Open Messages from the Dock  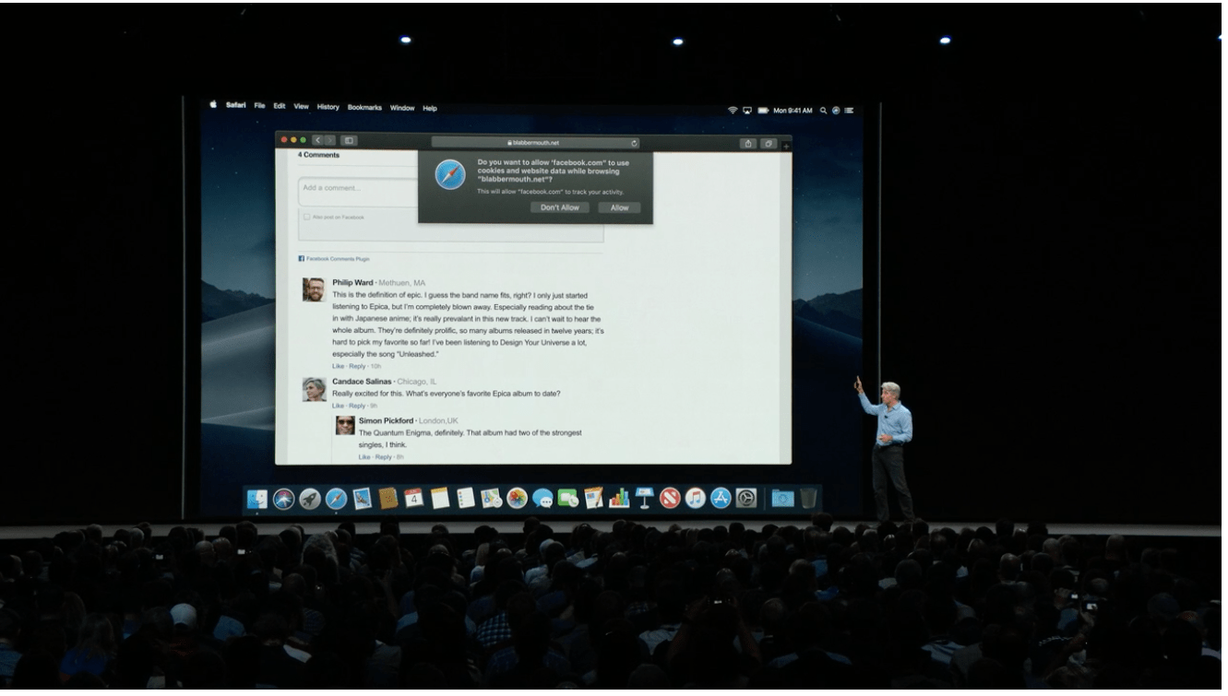pos(543,498)
